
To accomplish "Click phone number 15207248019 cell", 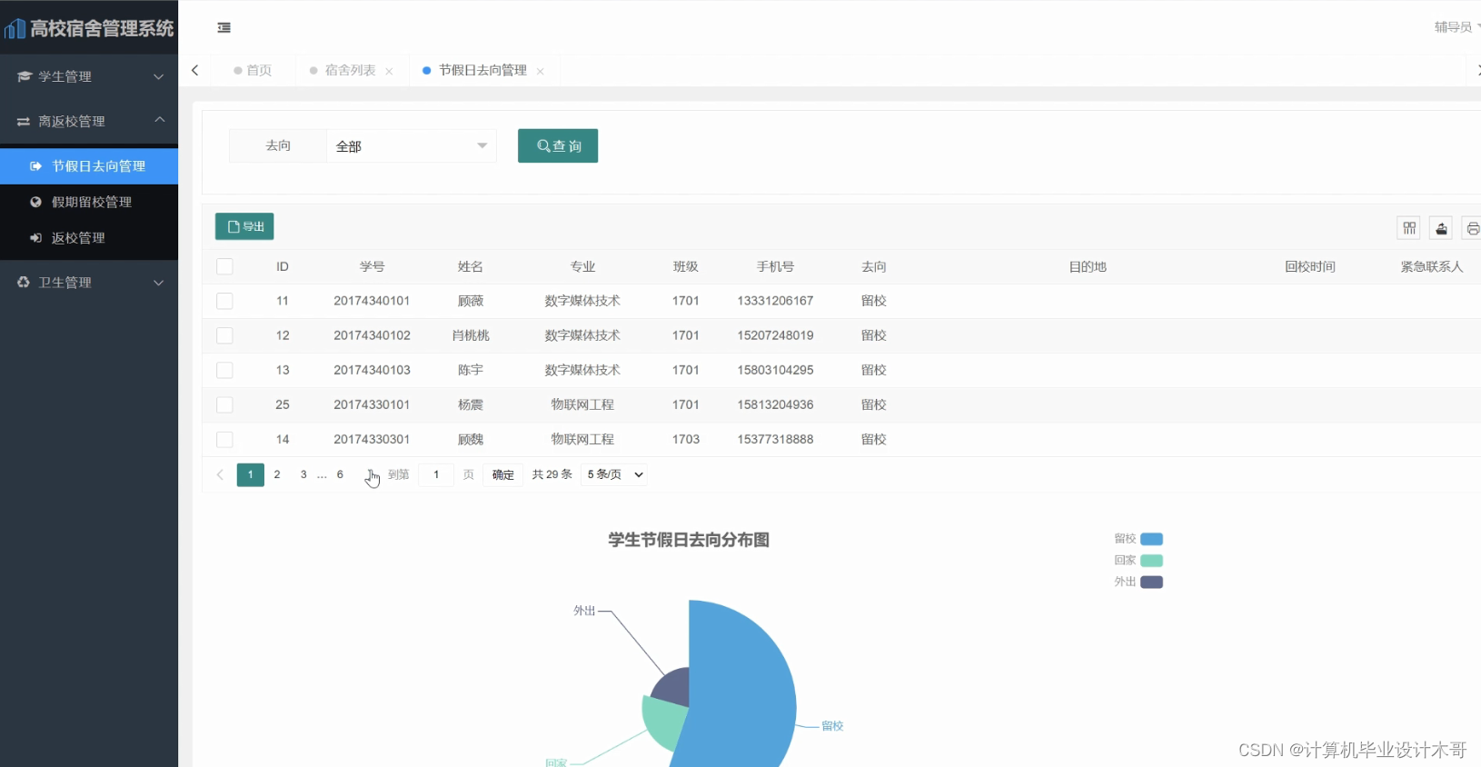I will (775, 335).
